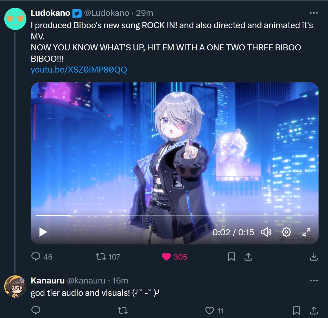Retweet Ludokano's post with 107 retweets
The image size is (328, 318).
(x=101, y=257)
